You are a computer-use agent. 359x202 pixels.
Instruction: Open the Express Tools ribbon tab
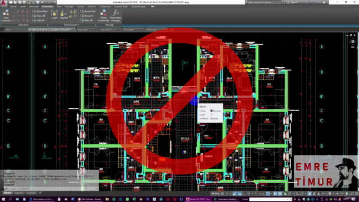pyautogui.click(x=121, y=7)
